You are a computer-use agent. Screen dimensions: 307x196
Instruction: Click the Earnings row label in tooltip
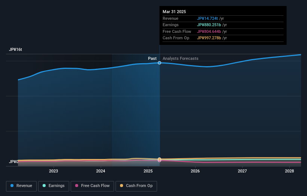click(x=171, y=25)
